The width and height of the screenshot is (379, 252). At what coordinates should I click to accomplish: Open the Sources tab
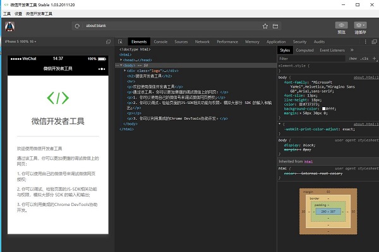pos(181,42)
